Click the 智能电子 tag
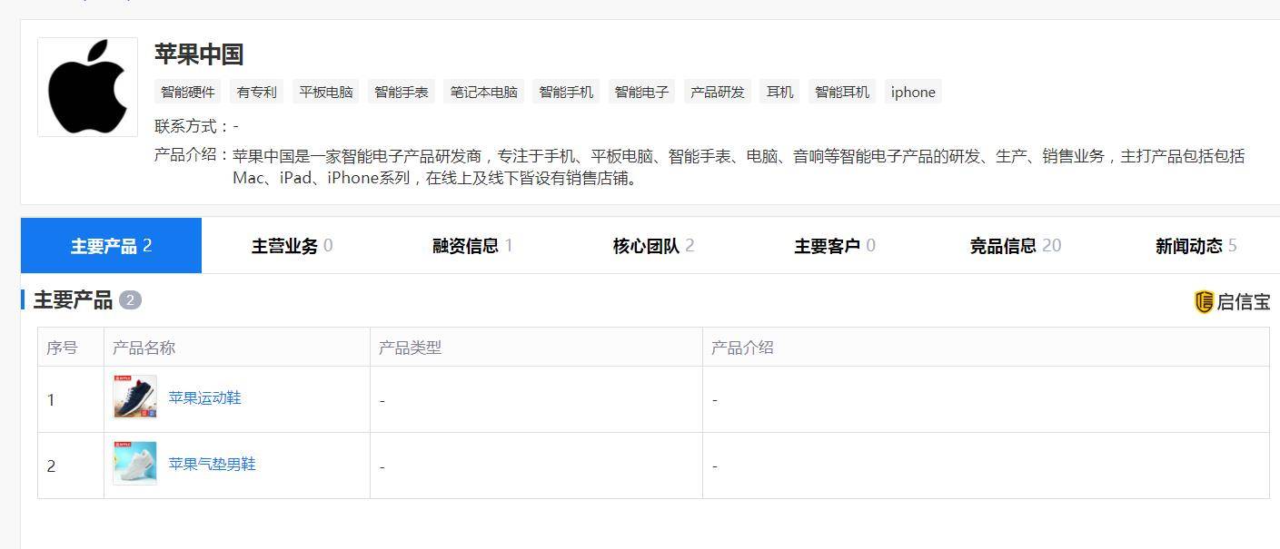 click(x=641, y=92)
